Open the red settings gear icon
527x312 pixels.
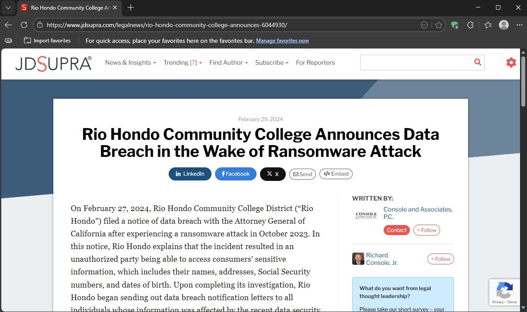511,62
